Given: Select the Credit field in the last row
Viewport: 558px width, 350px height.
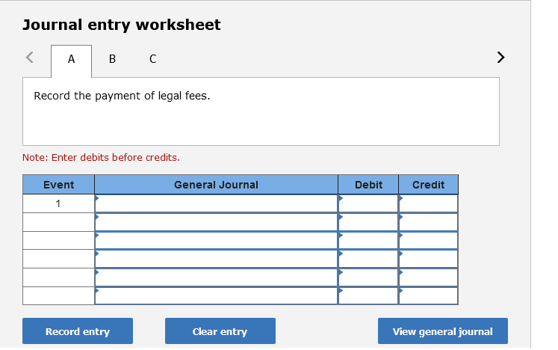Looking at the screenshot, I should click(429, 296).
